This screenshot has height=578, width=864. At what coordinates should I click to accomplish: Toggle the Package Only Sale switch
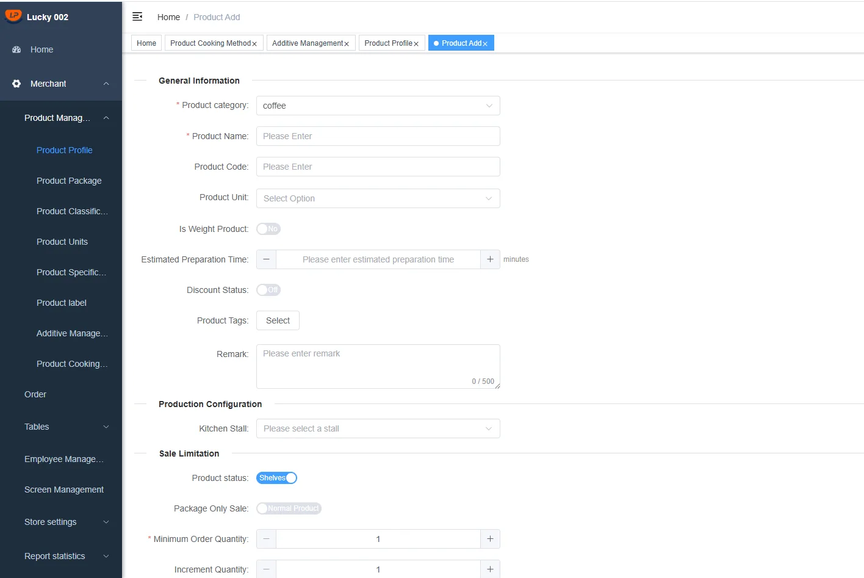tap(289, 508)
